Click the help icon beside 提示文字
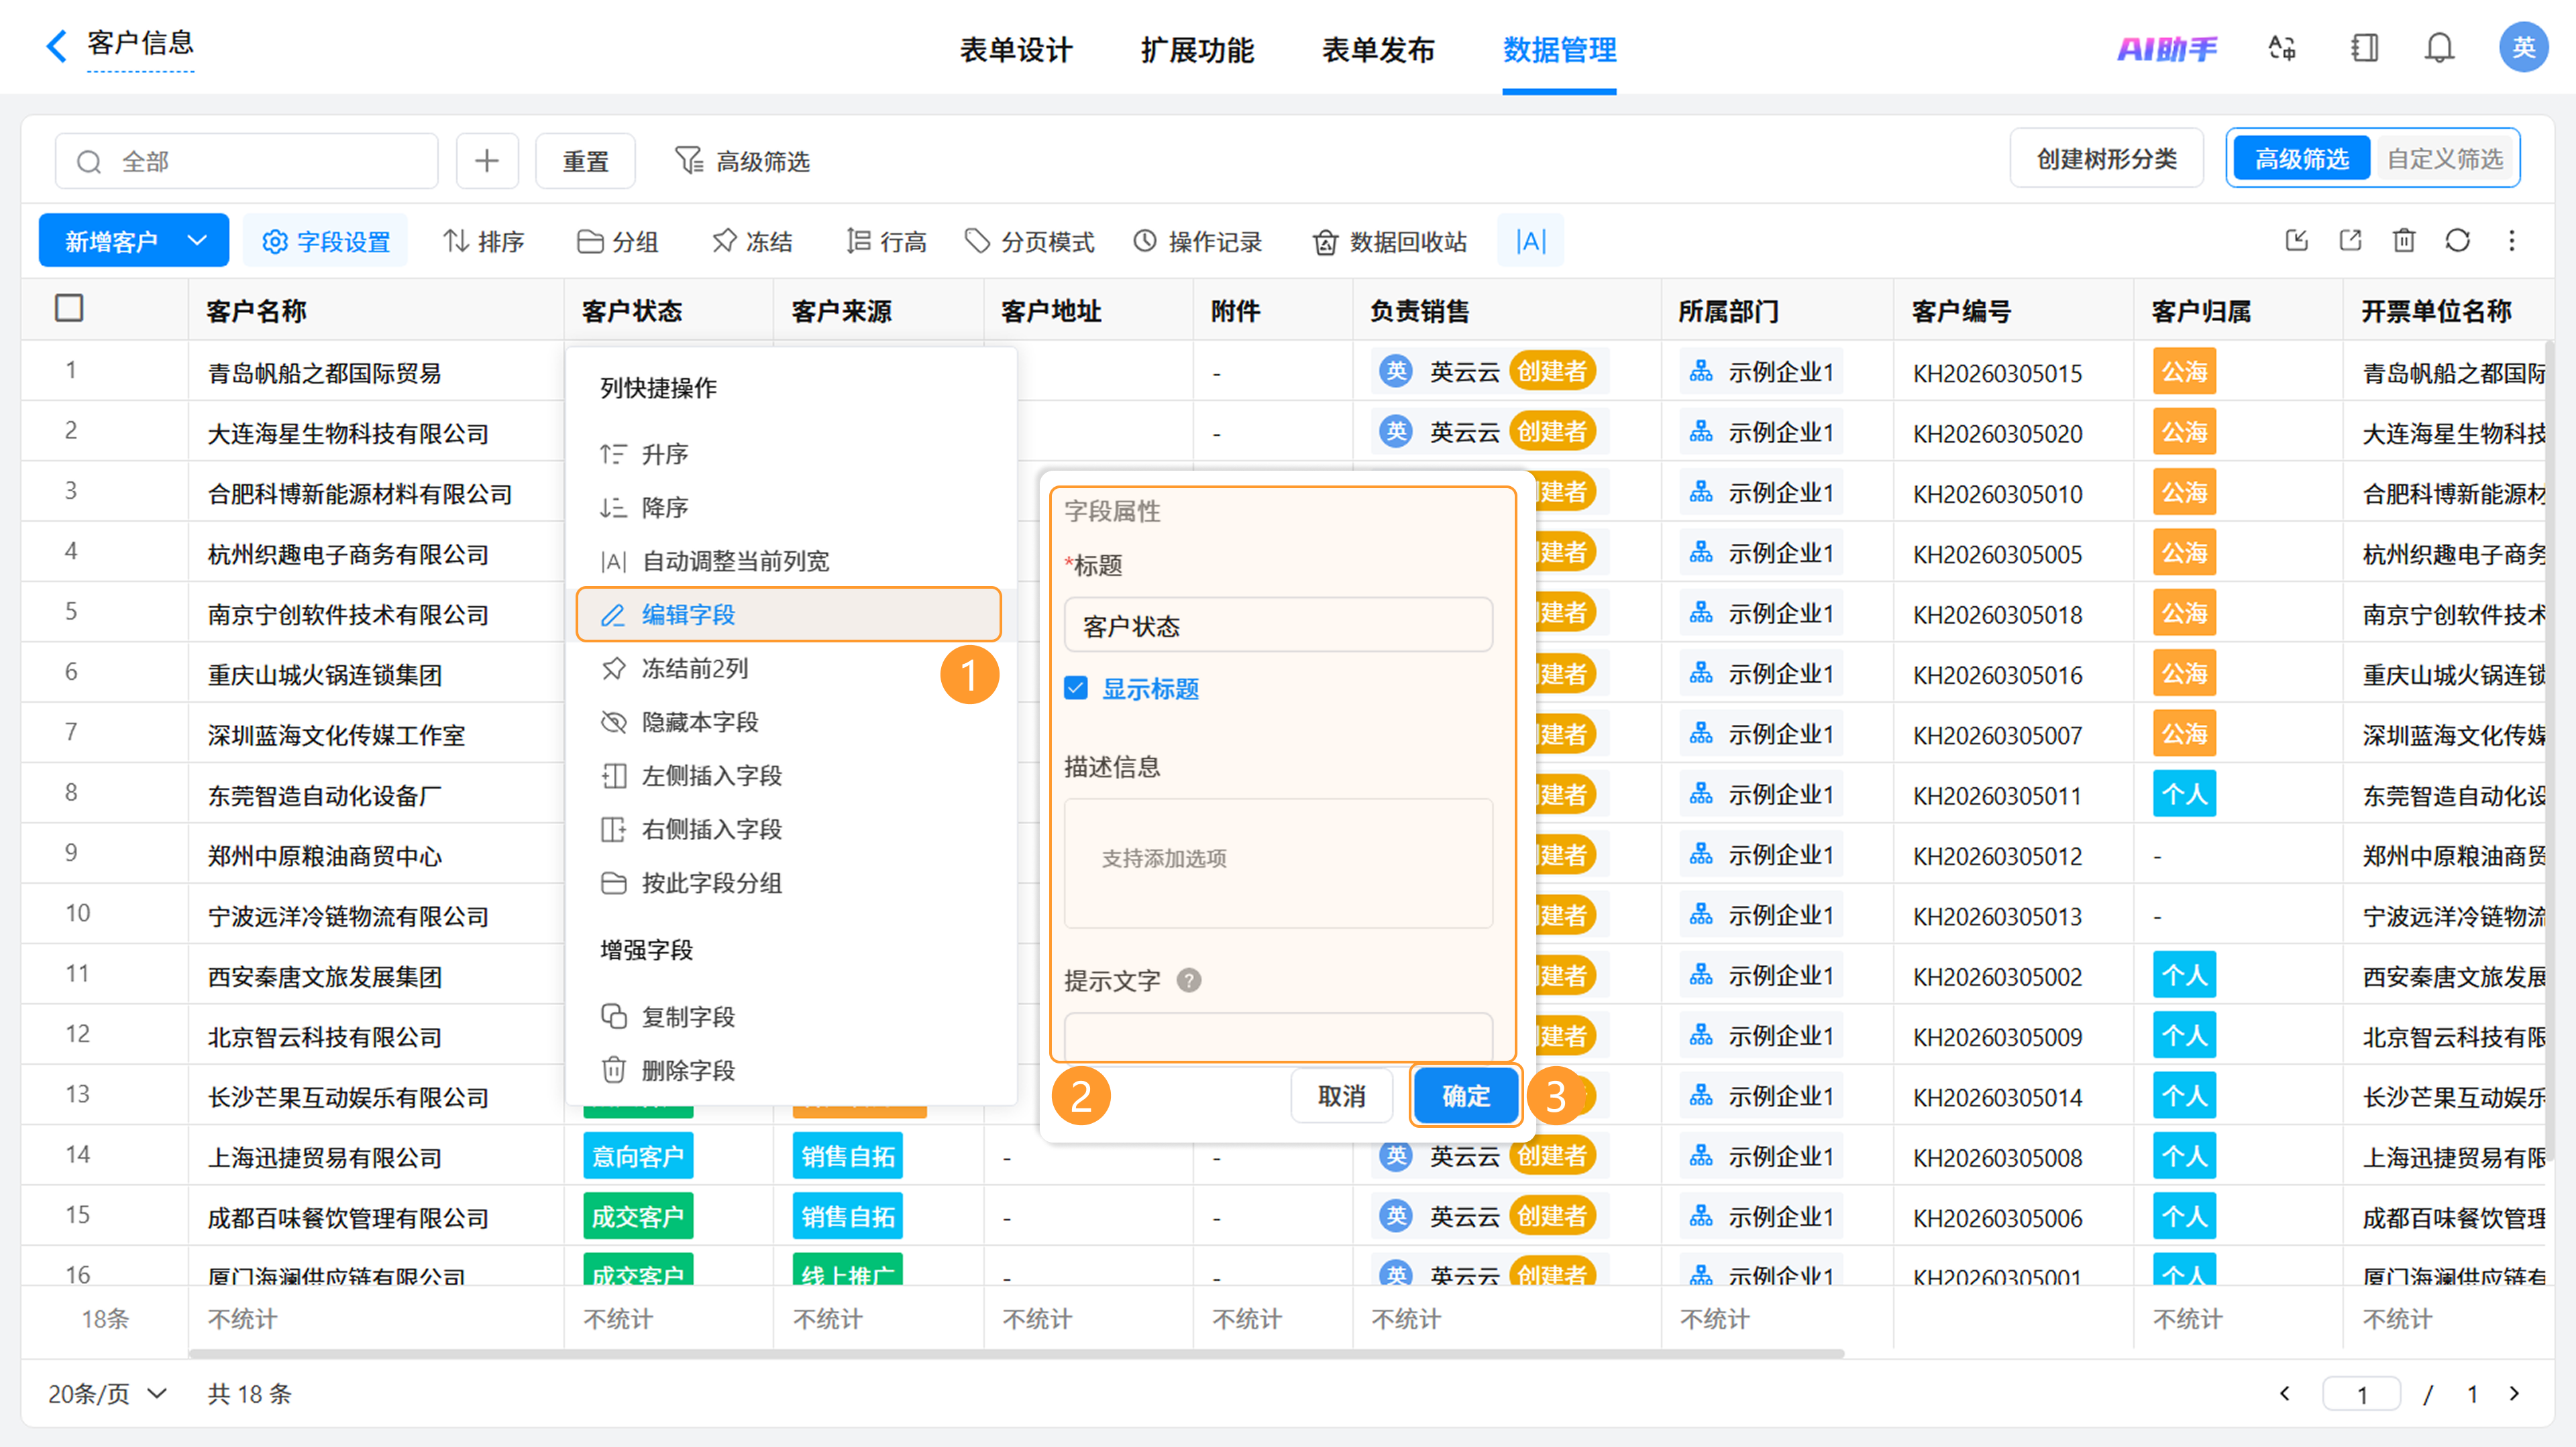This screenshot has width=2576, height=1447. click(x=1189, y=980)
